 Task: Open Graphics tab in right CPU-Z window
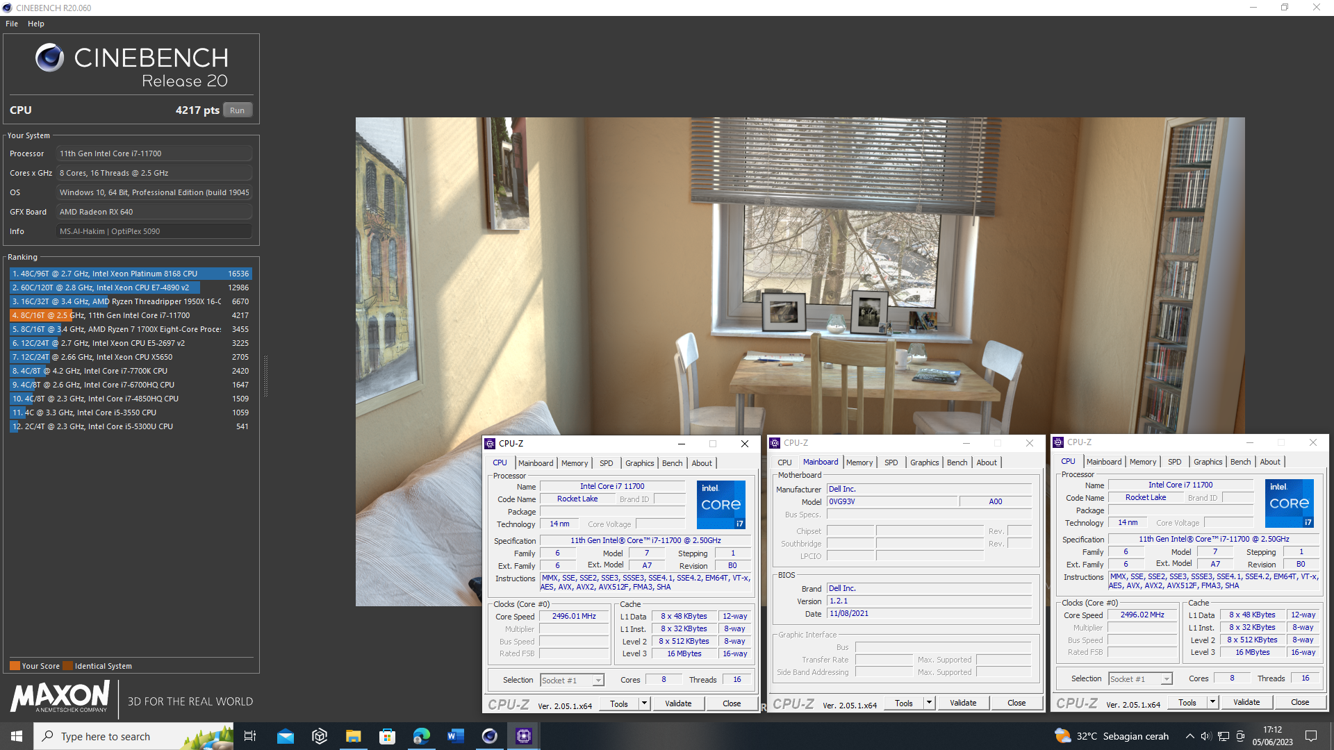click(x=1208, y=462)
